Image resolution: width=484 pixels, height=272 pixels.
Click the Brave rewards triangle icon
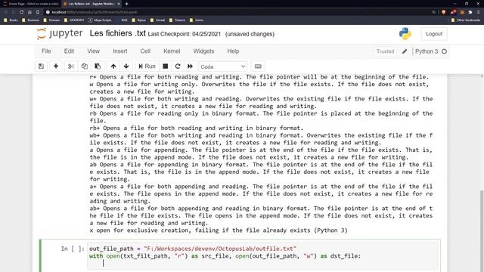coord(453,12)
